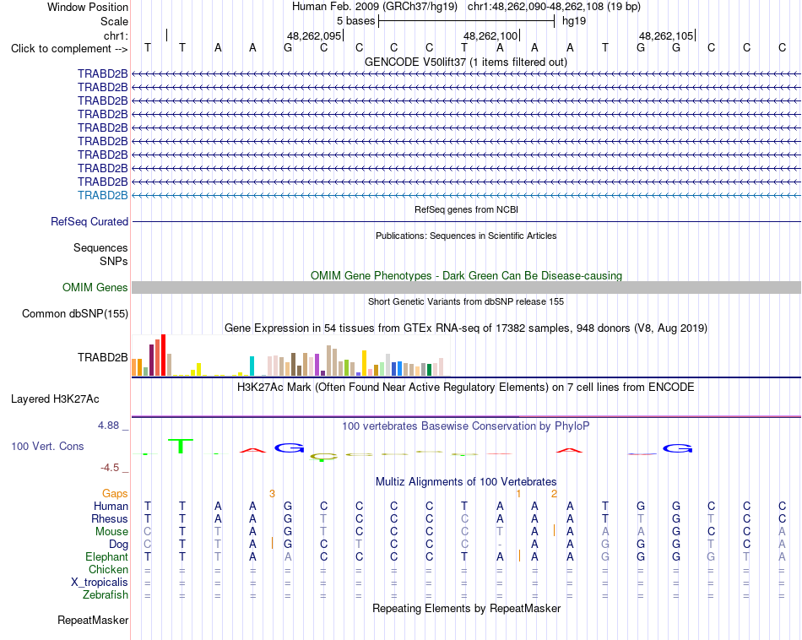Click 'RefSeq genes from NCBI' track title
Image resolution: width=802 pixels, height=640 pixels.
(x=467, y=209)
